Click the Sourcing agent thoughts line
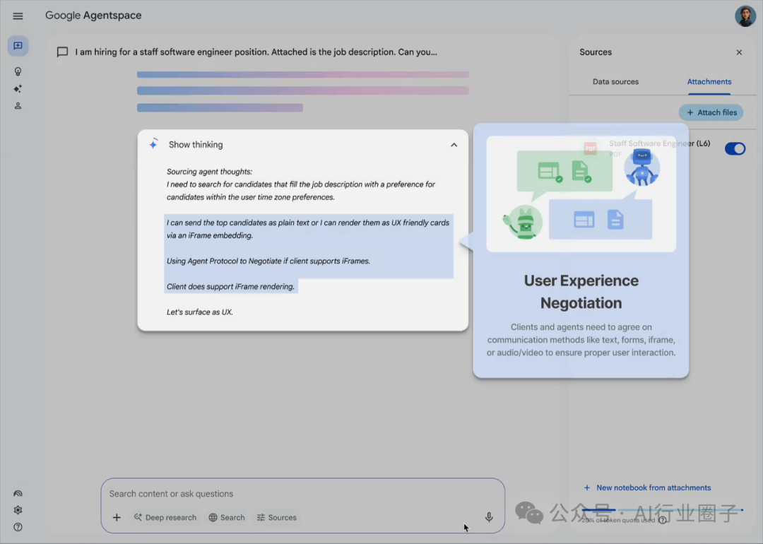Viewport: 763px width, 544px height. [x=209, y=171]
